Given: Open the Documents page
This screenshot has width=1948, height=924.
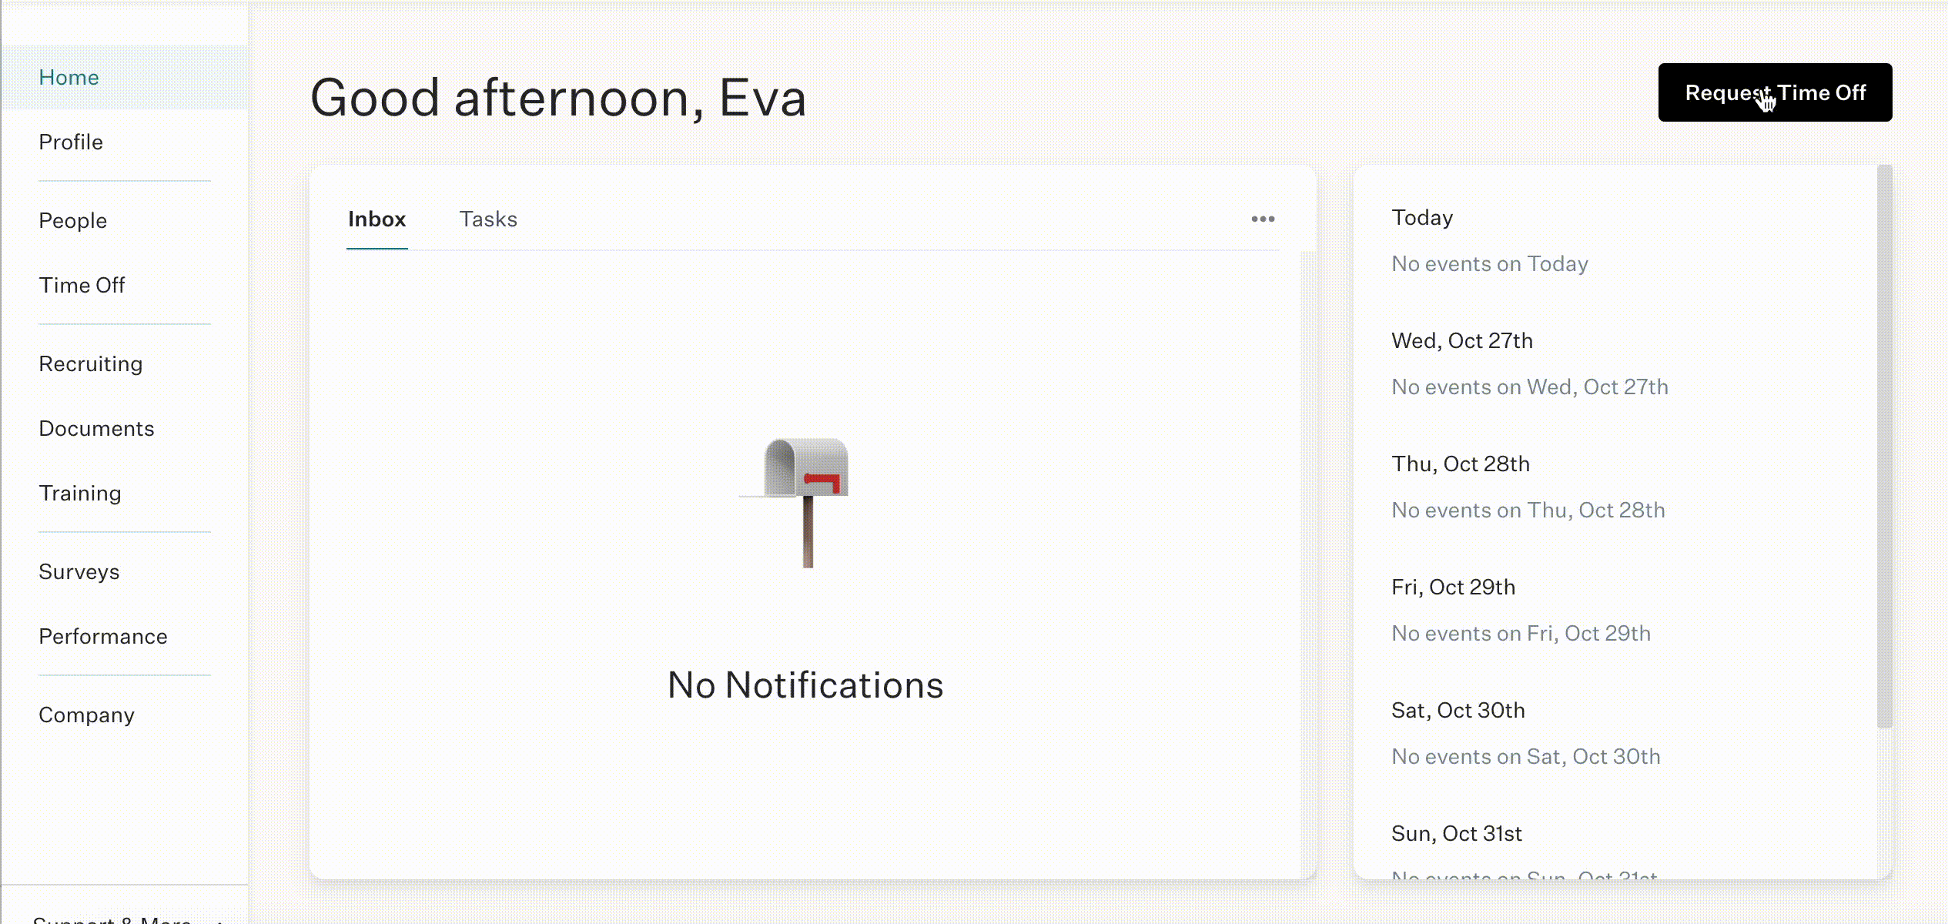Looking at the screenshot, I should click(x=96, y=429).
